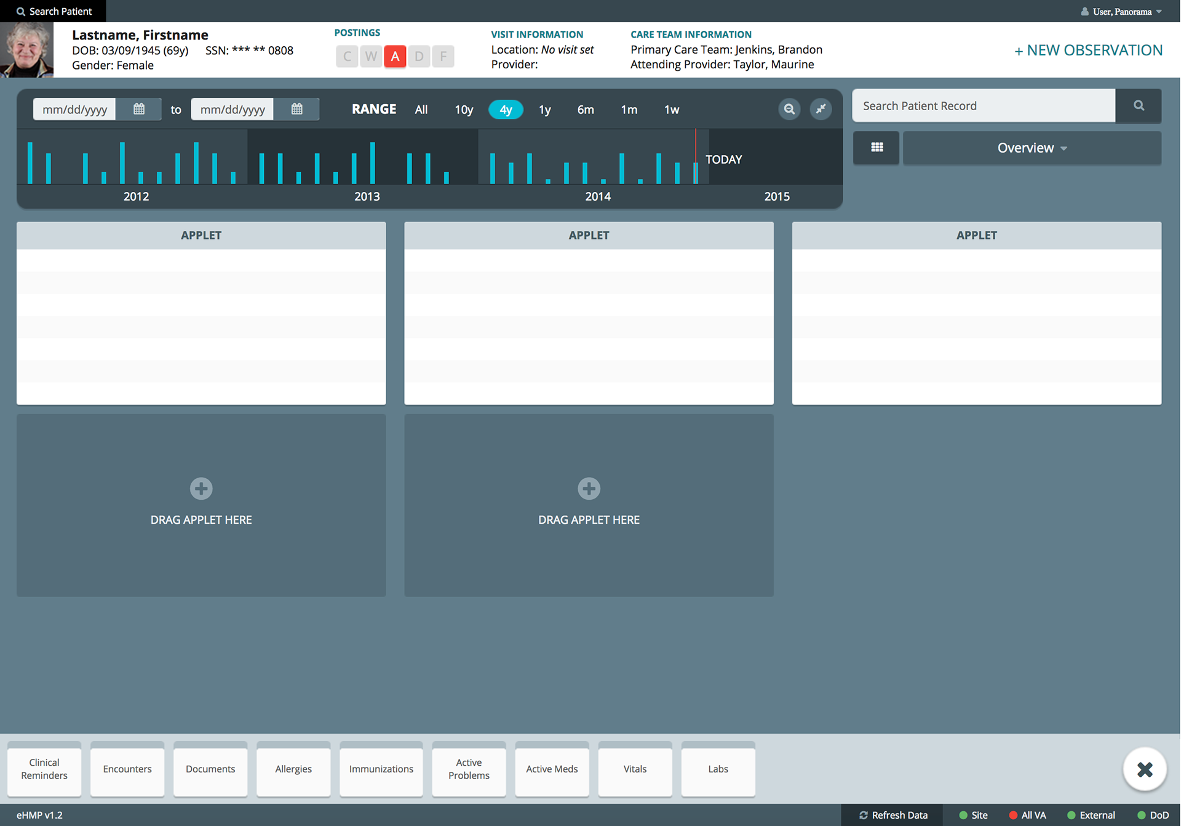This screenshot has height=826, width=1181.
Task: Click Refresh Data in status bar
Action: [893, 815]
